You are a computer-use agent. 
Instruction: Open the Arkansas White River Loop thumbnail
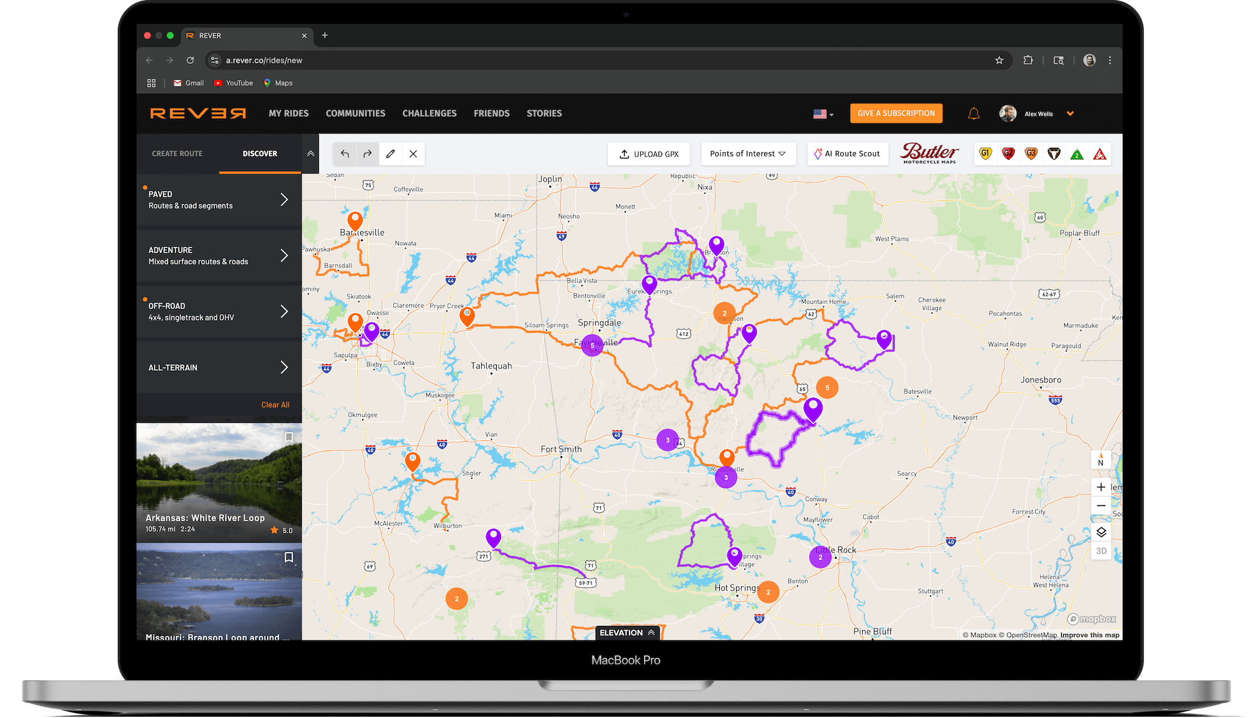213,476
